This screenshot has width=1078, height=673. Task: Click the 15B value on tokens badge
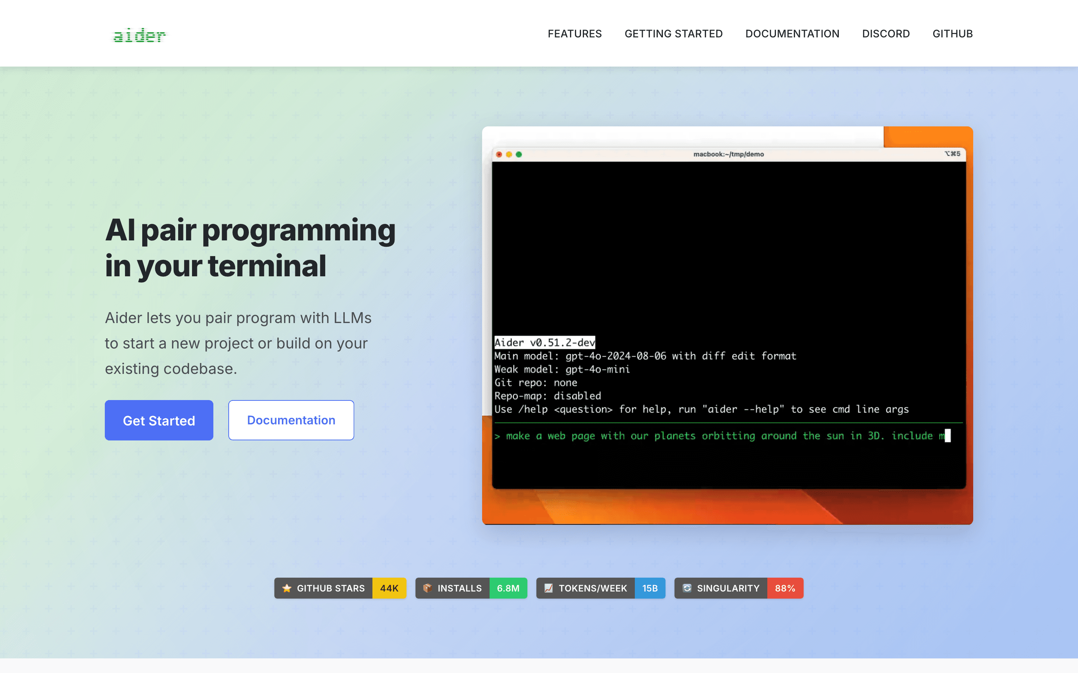point(650,588)
